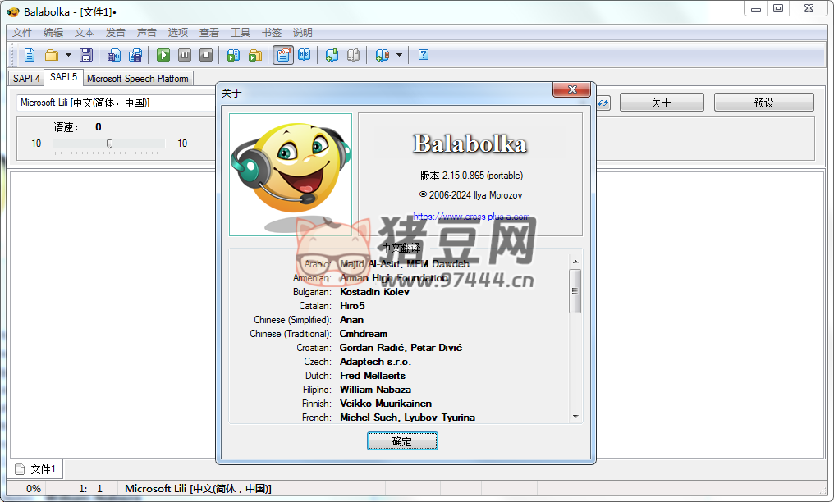Expand the dropdown arrow right of Help-adjacent book icon
This screenshot has width=834, height=502.
click(x=399, y=55)
